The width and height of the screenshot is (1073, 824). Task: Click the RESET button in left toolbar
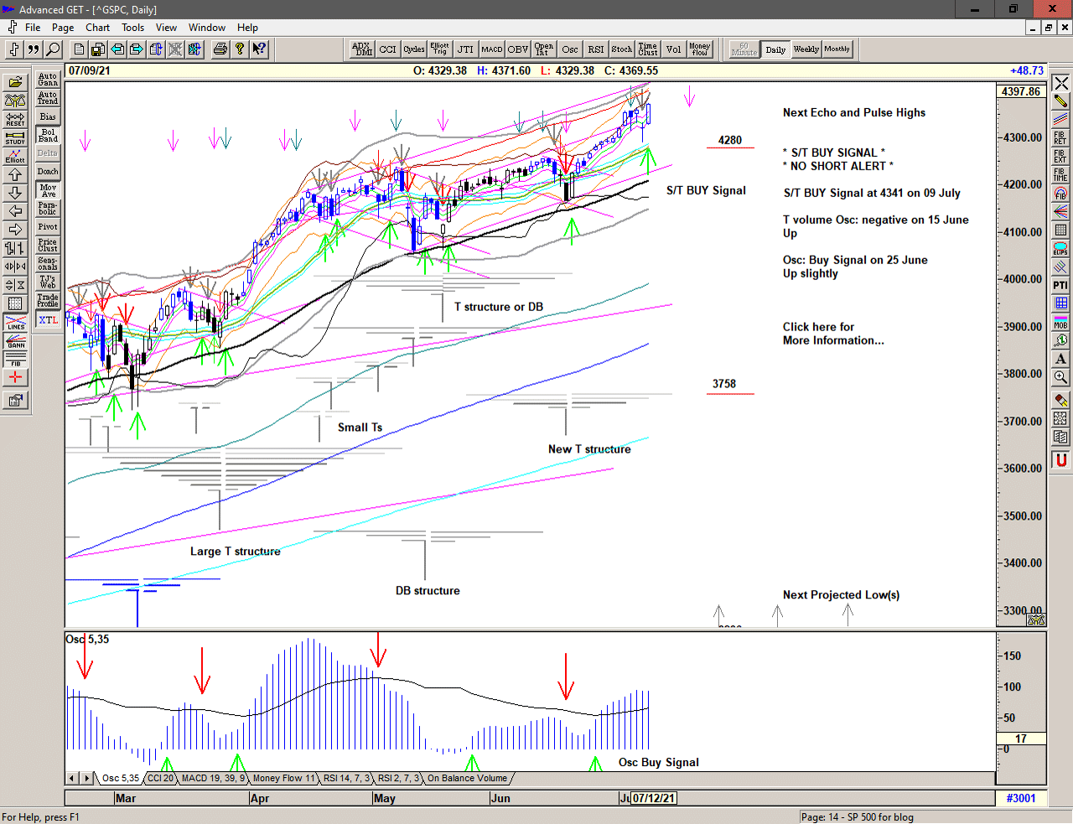pyautogui.click(x=15, y=119)
